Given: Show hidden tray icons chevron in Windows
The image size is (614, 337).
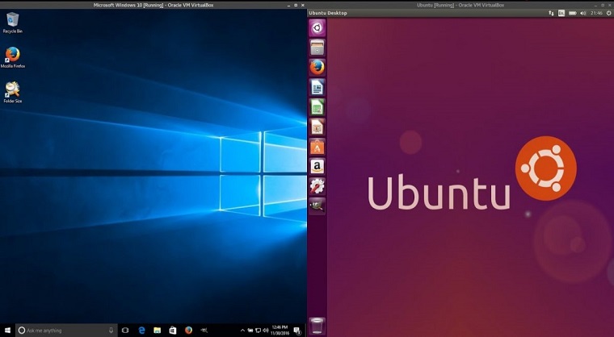Looking at the screenshot, I should click(x=242, y=331).
